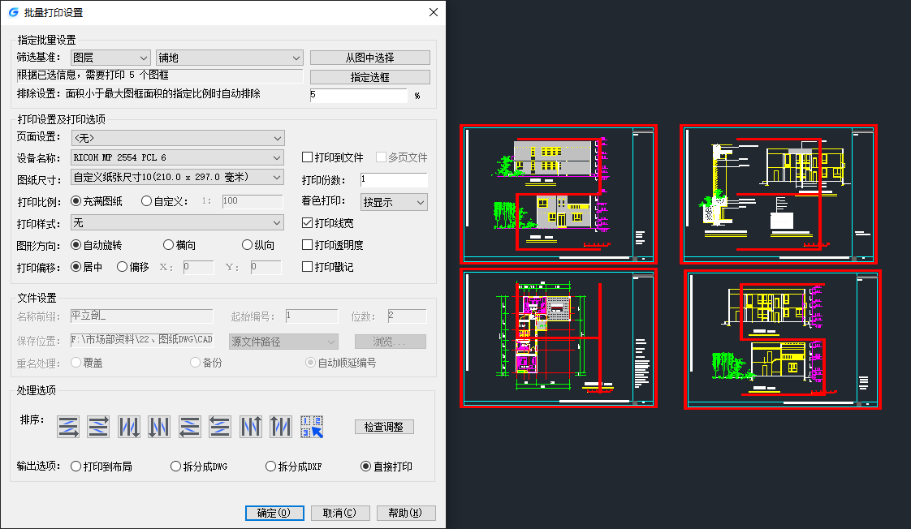Open the 铺地 layer dropdown
The width and height of the screenshot is (911, 529).
[230, 58]
